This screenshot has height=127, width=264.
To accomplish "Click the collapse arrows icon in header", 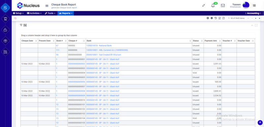I will pos(204,6).
